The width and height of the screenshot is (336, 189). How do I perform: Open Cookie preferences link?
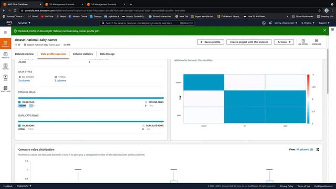(323, 186)
